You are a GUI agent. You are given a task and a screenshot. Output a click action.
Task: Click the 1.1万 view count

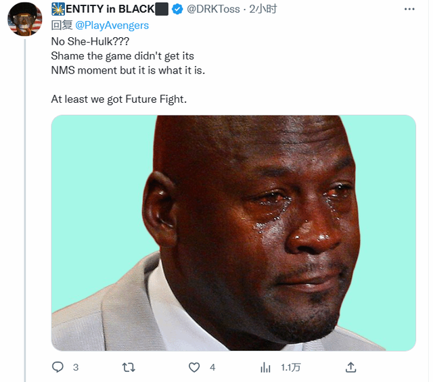(290, 367)
